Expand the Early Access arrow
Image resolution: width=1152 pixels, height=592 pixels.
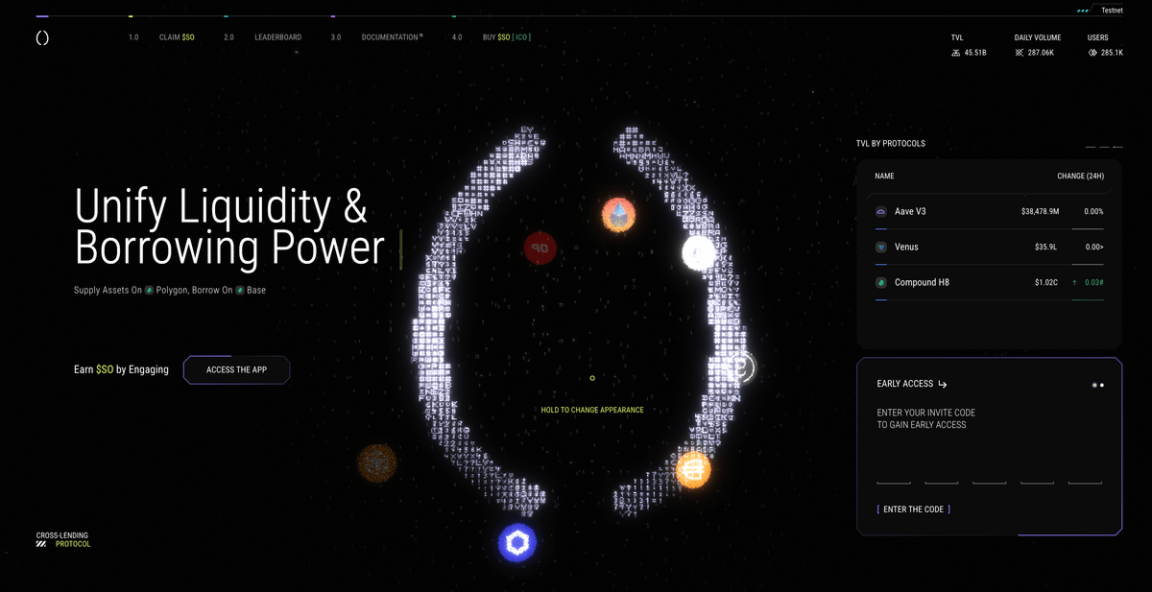(943, 385)
